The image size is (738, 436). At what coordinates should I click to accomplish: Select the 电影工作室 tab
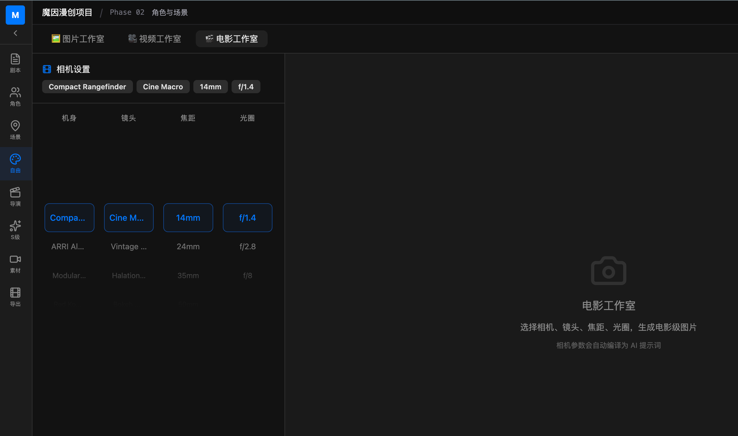click(x=232, y=39)
